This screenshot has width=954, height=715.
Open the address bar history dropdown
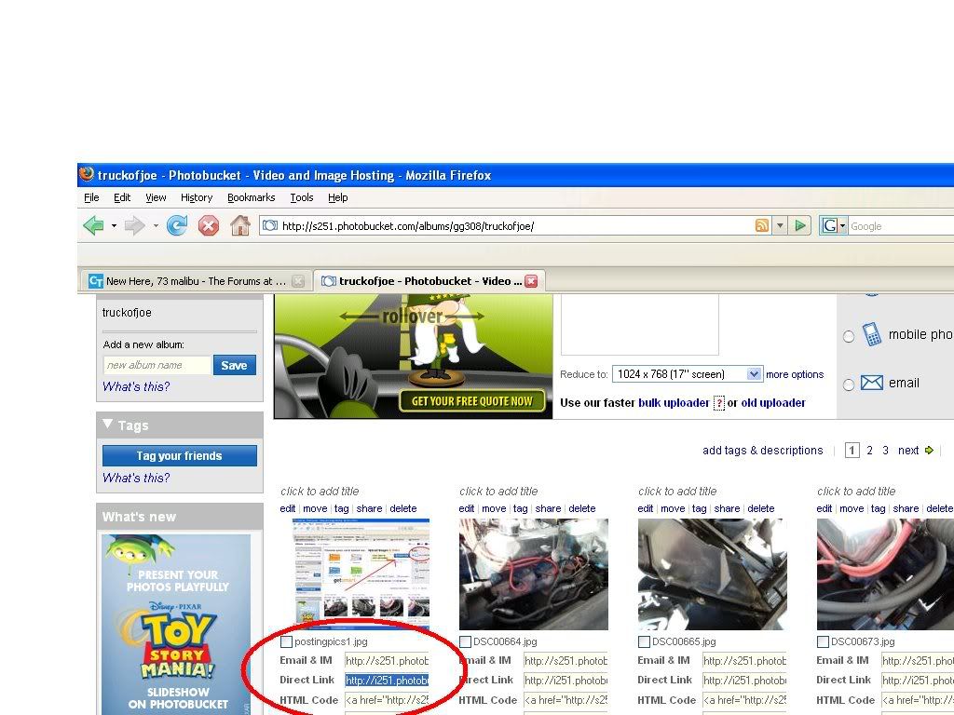point(780,225)
